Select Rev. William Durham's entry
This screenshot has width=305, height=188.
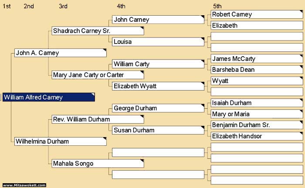click(x=98, y=119)
